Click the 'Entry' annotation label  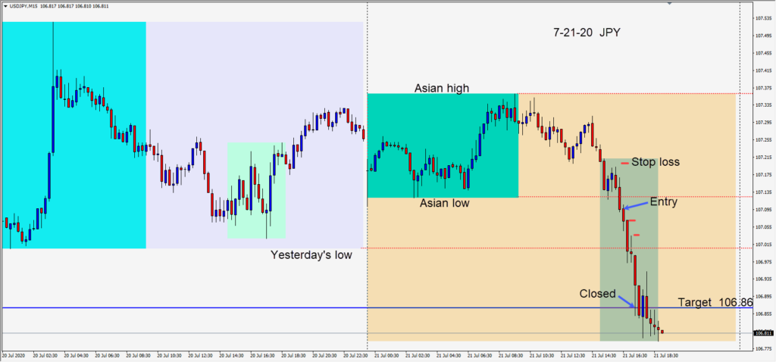pos(664,202)
